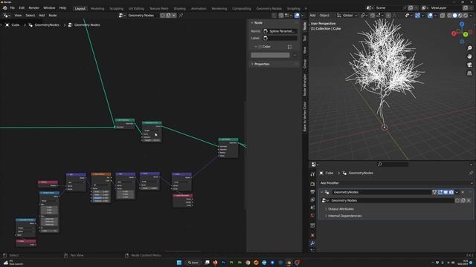
Task: Switch to solid viewport shading
Action: [x=454, y=15]
